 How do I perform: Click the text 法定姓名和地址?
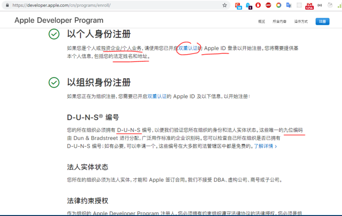(130, 56)
